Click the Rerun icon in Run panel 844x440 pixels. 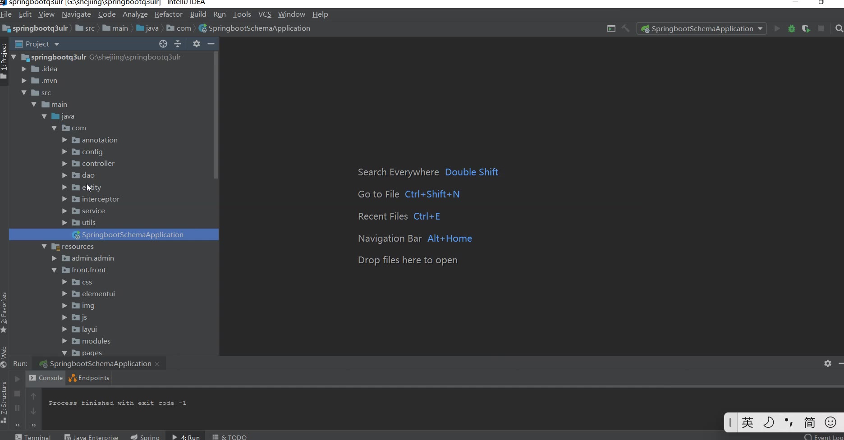click(x=17, y=379)
